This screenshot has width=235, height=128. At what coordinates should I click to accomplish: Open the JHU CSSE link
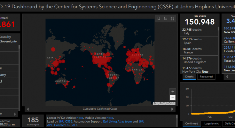tap(65, 121)
